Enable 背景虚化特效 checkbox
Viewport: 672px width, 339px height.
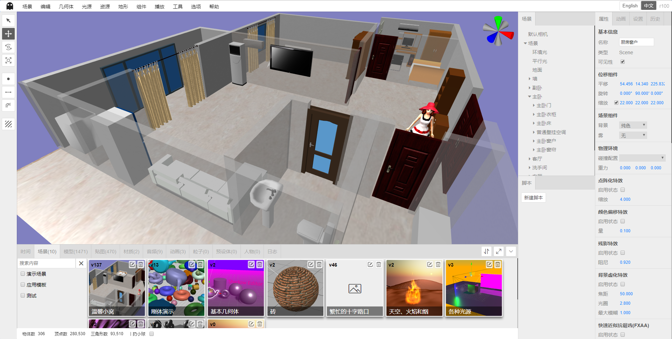[623, 284]
